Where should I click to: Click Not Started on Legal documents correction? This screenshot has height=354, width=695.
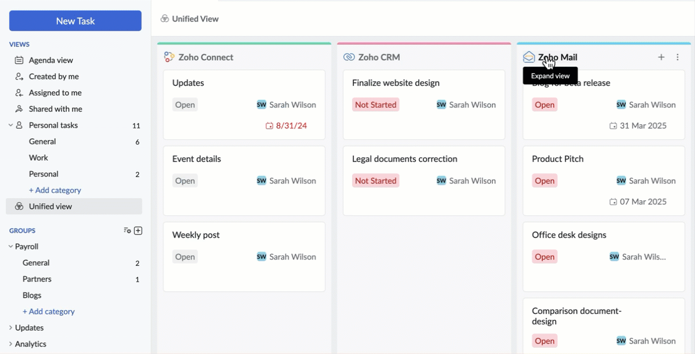point(376,180)
